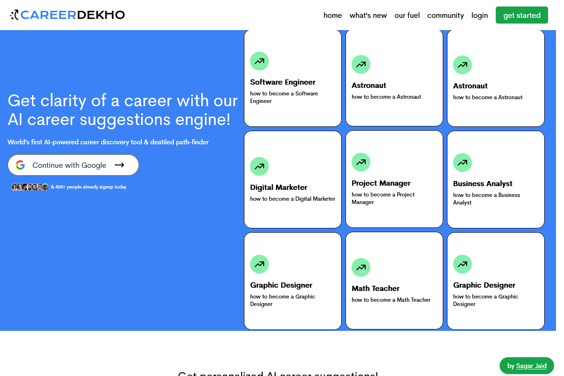Visit the community section
Viewport: 564px width, 376px height.
click(x=445, y=15)
